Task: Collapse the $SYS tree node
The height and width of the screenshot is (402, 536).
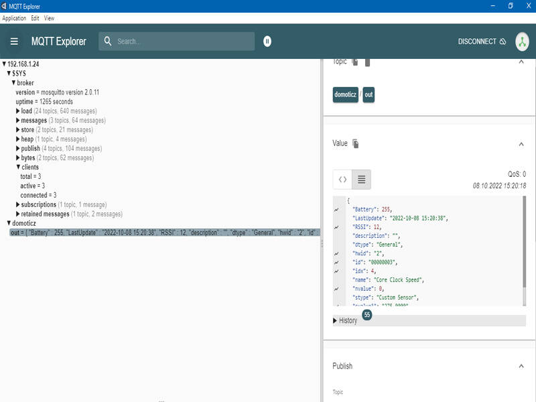Action: coord(9,73)
